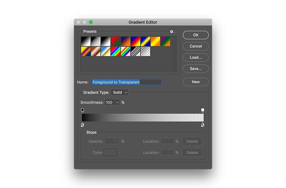Expand the Smoothness percentage dropdown arrow
This screenshot has width=286, height=188.
pyautogui.click(x=117, y=103)
